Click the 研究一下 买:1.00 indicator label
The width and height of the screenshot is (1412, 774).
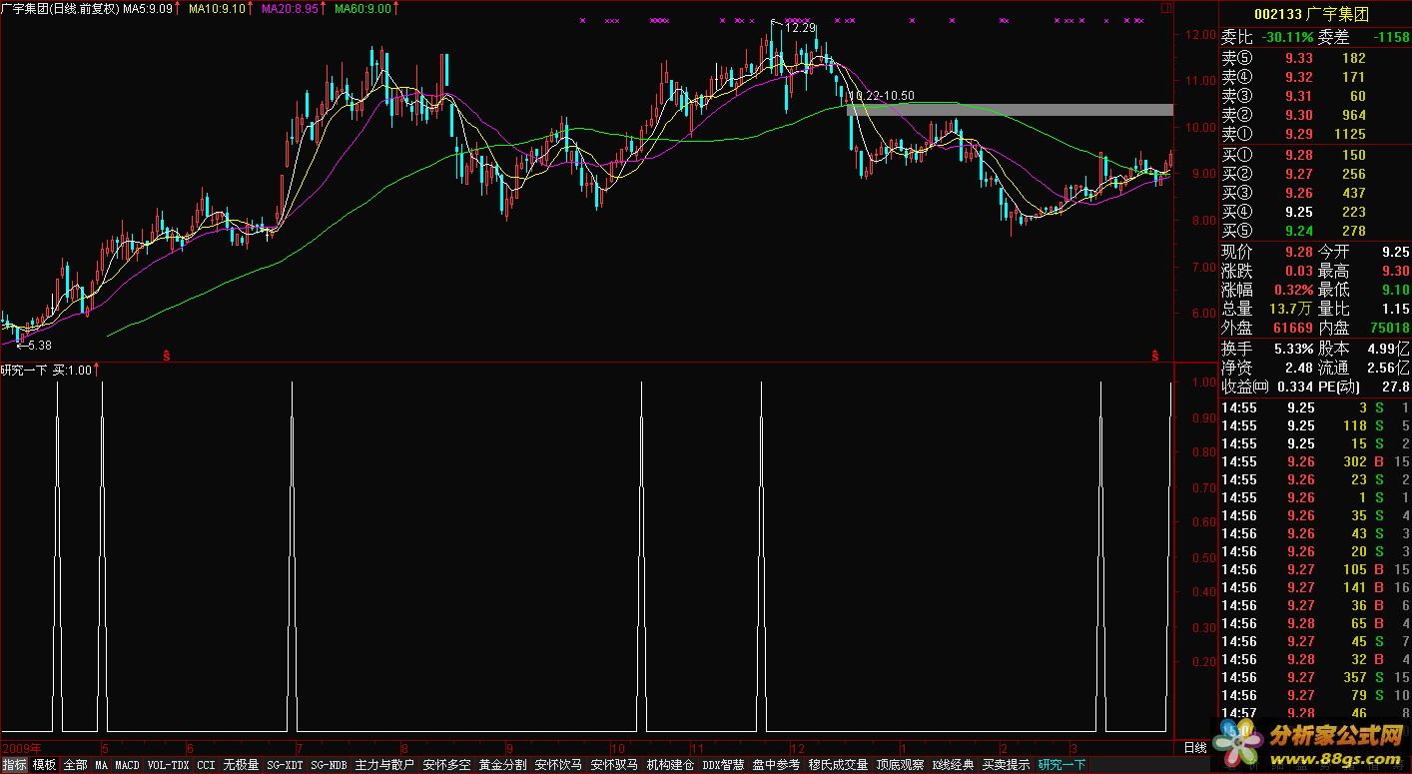point(47,370)
